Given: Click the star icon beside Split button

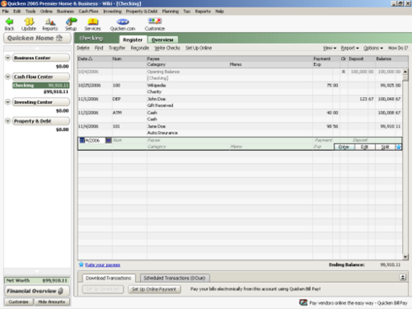Looking at the screenshot, I should coord(398,147).
